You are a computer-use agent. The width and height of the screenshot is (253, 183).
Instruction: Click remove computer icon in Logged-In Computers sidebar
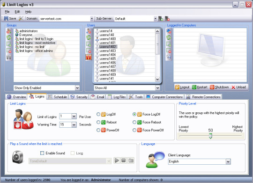169,31
